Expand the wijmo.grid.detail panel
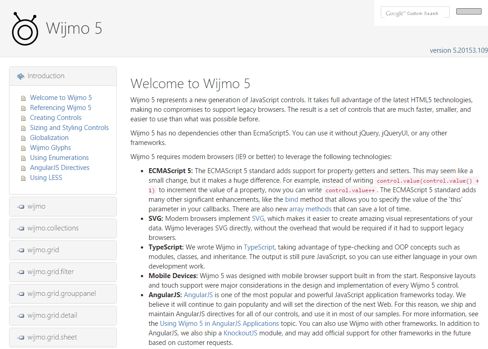The width and height of the screenshot is (488, 349). [x=63, y=315]
